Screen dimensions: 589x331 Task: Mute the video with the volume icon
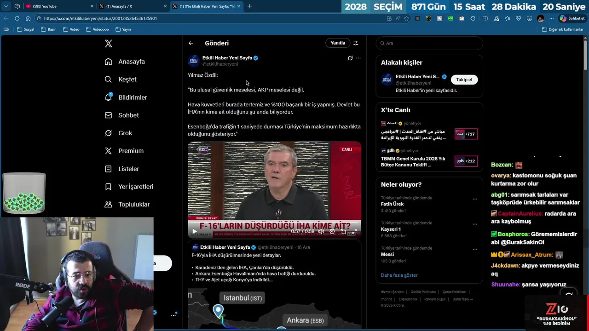(x=321, y=232)
